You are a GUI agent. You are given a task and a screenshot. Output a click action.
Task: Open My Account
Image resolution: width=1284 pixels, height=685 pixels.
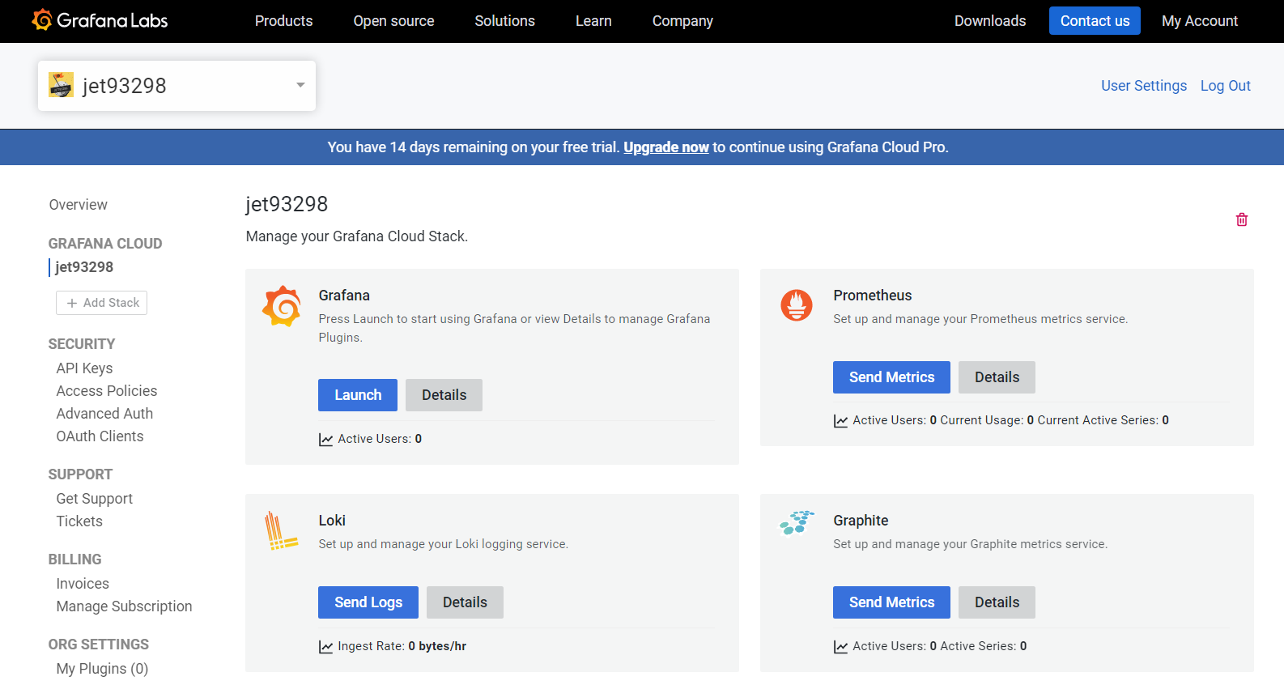point(1200,21)
